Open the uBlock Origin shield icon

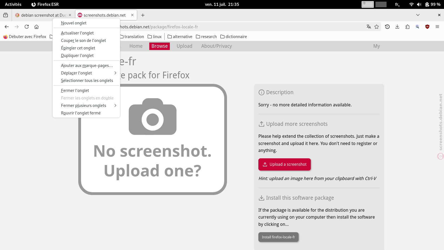pyautogui.click(x=427, y=27)
